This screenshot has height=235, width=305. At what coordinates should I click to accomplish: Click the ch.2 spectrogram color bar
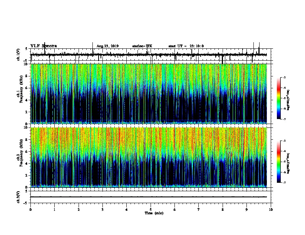tap(279, 162)
